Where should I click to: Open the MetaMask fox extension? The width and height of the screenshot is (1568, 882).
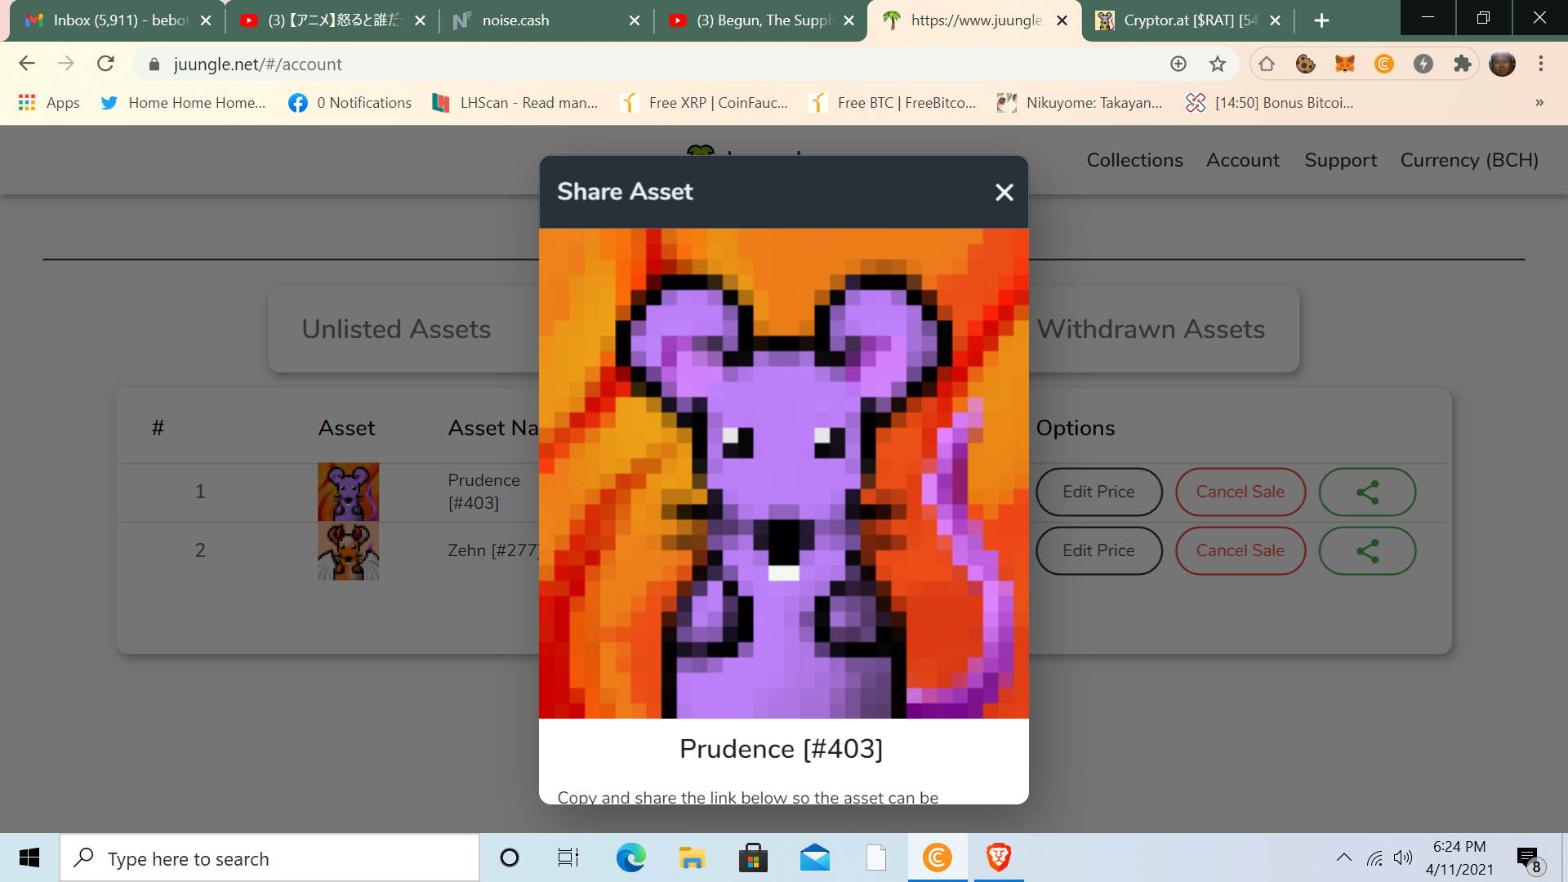[1345, 64]
